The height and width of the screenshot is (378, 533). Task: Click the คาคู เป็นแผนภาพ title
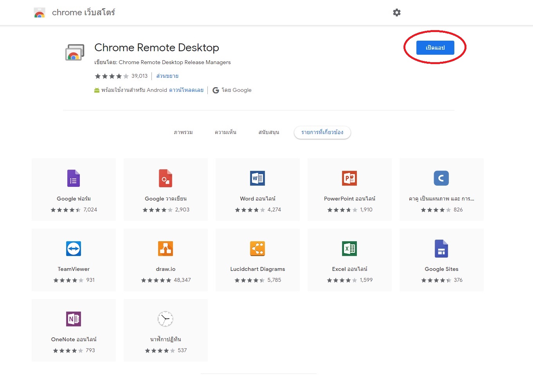441,199
